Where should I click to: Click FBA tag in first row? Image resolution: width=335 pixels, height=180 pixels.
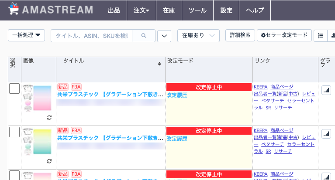[x=76, y=87]
